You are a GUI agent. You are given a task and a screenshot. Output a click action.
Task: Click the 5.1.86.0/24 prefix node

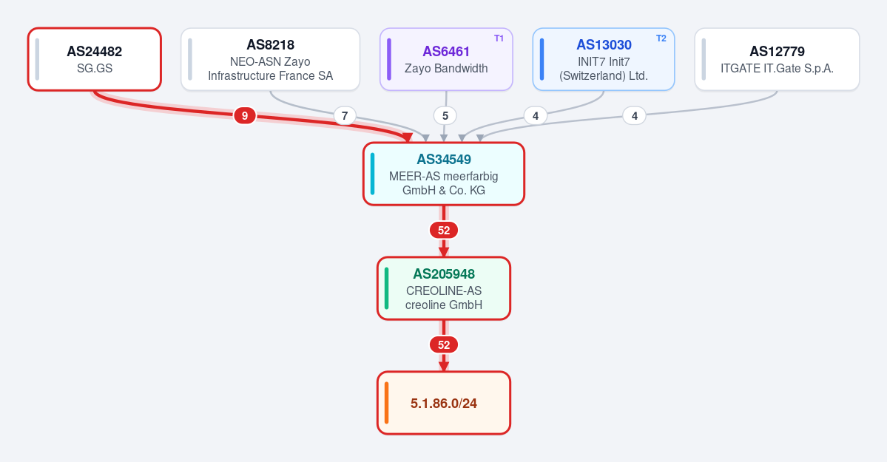coord(444,403)
